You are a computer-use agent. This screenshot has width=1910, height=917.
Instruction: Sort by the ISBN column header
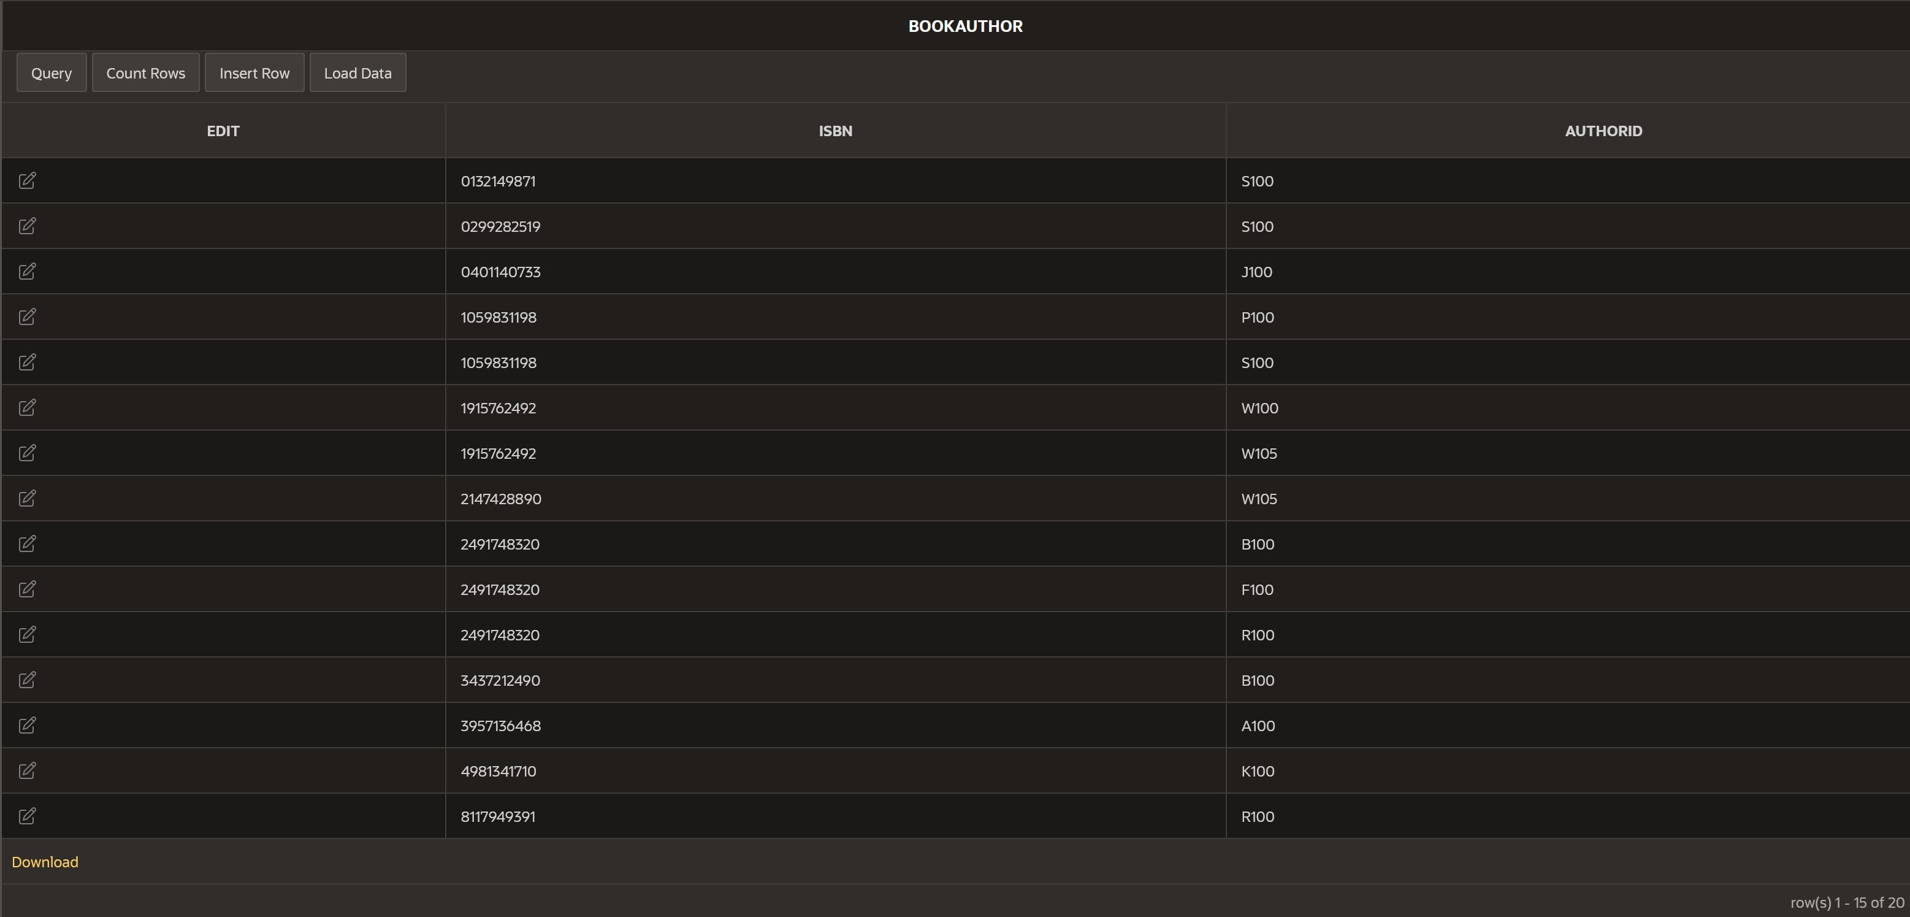[835, 131]
